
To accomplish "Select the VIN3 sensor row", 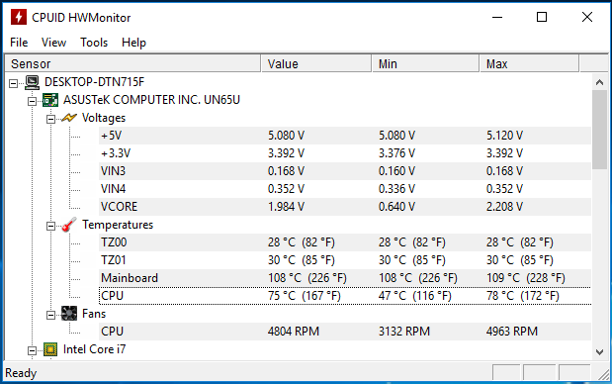I will point(345,171).
